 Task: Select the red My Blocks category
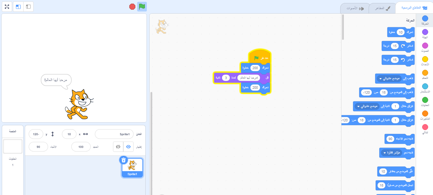(x=425, y=129)
